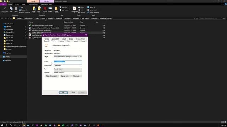This screenshot has height=127, width=227.
Task: Click the Target input field
Action: (x=68, y=56)
